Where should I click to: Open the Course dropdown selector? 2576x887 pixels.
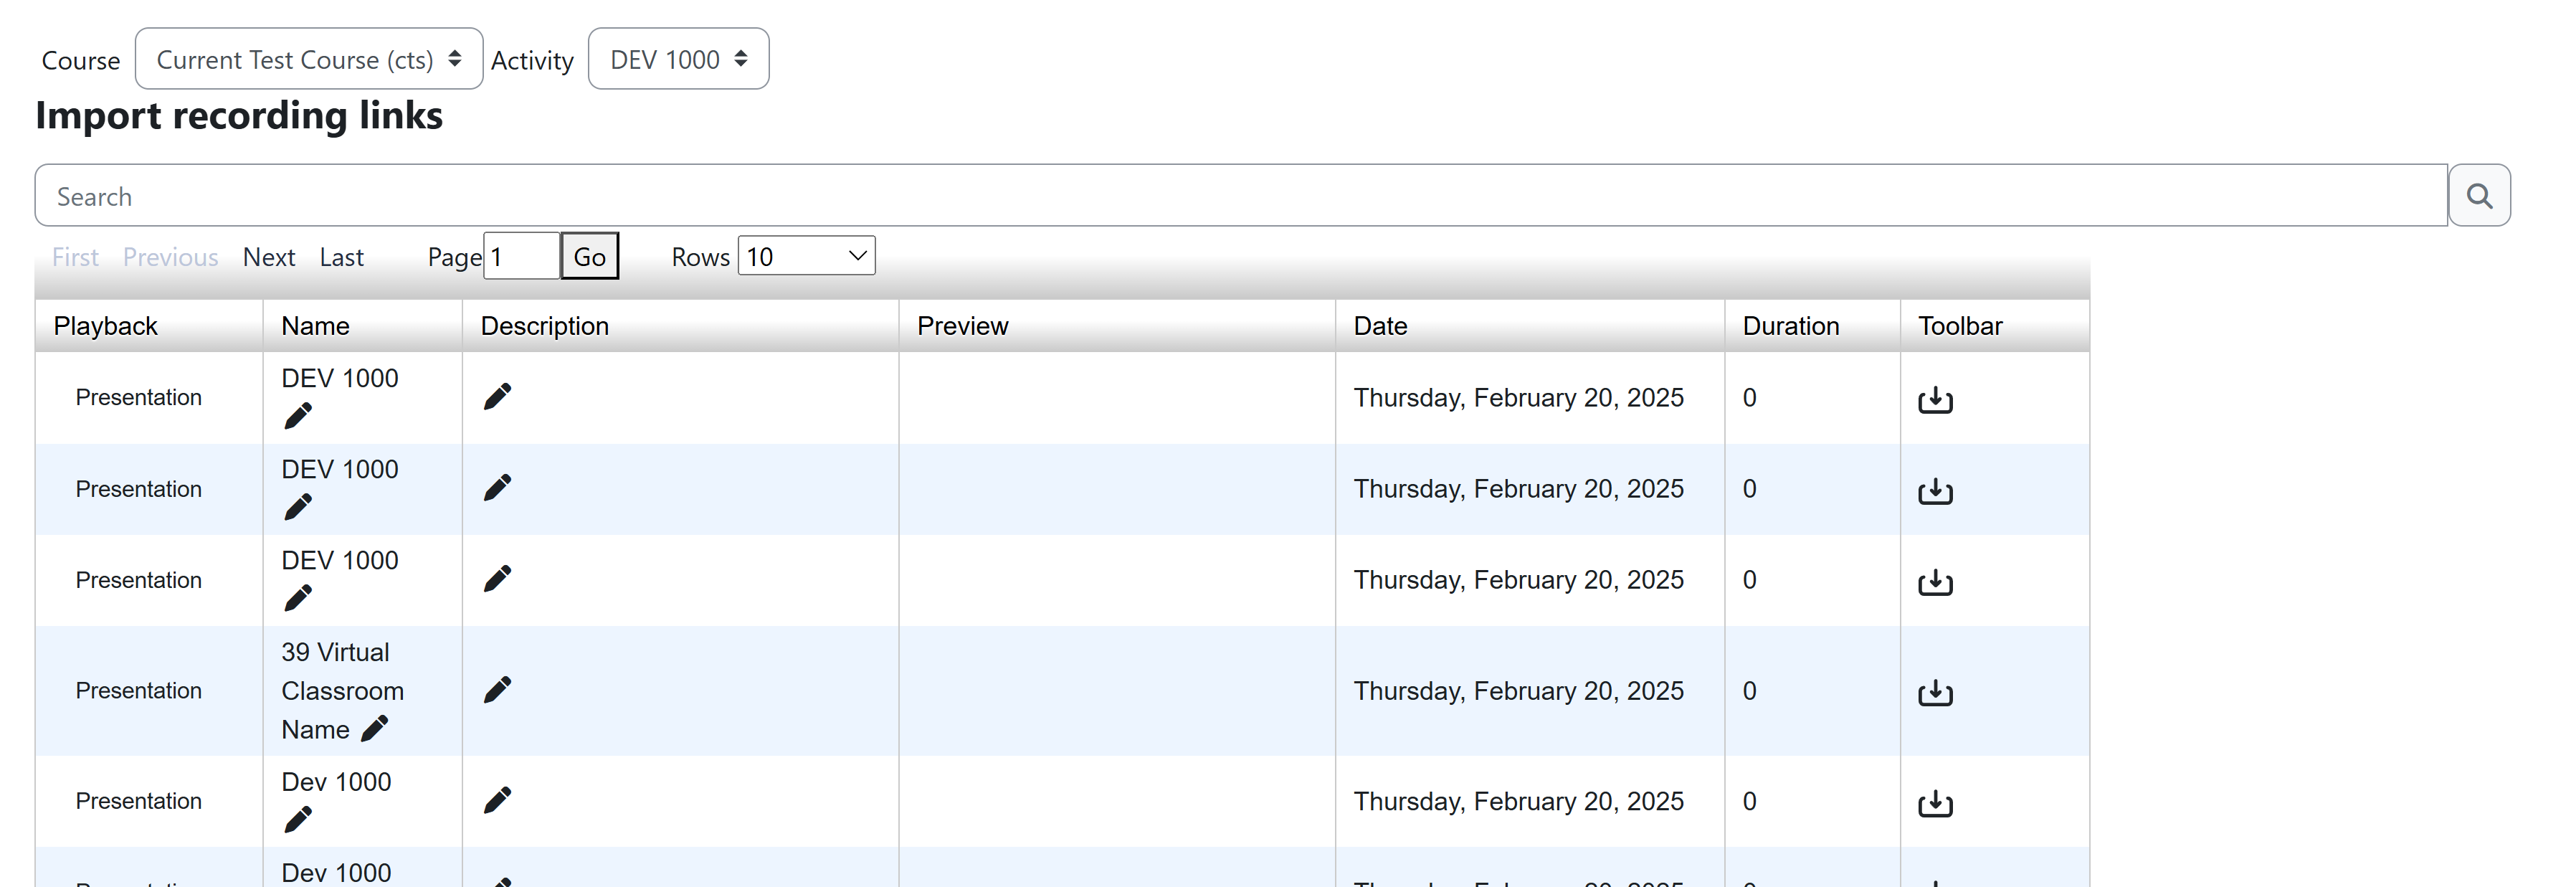click(309, 59)
